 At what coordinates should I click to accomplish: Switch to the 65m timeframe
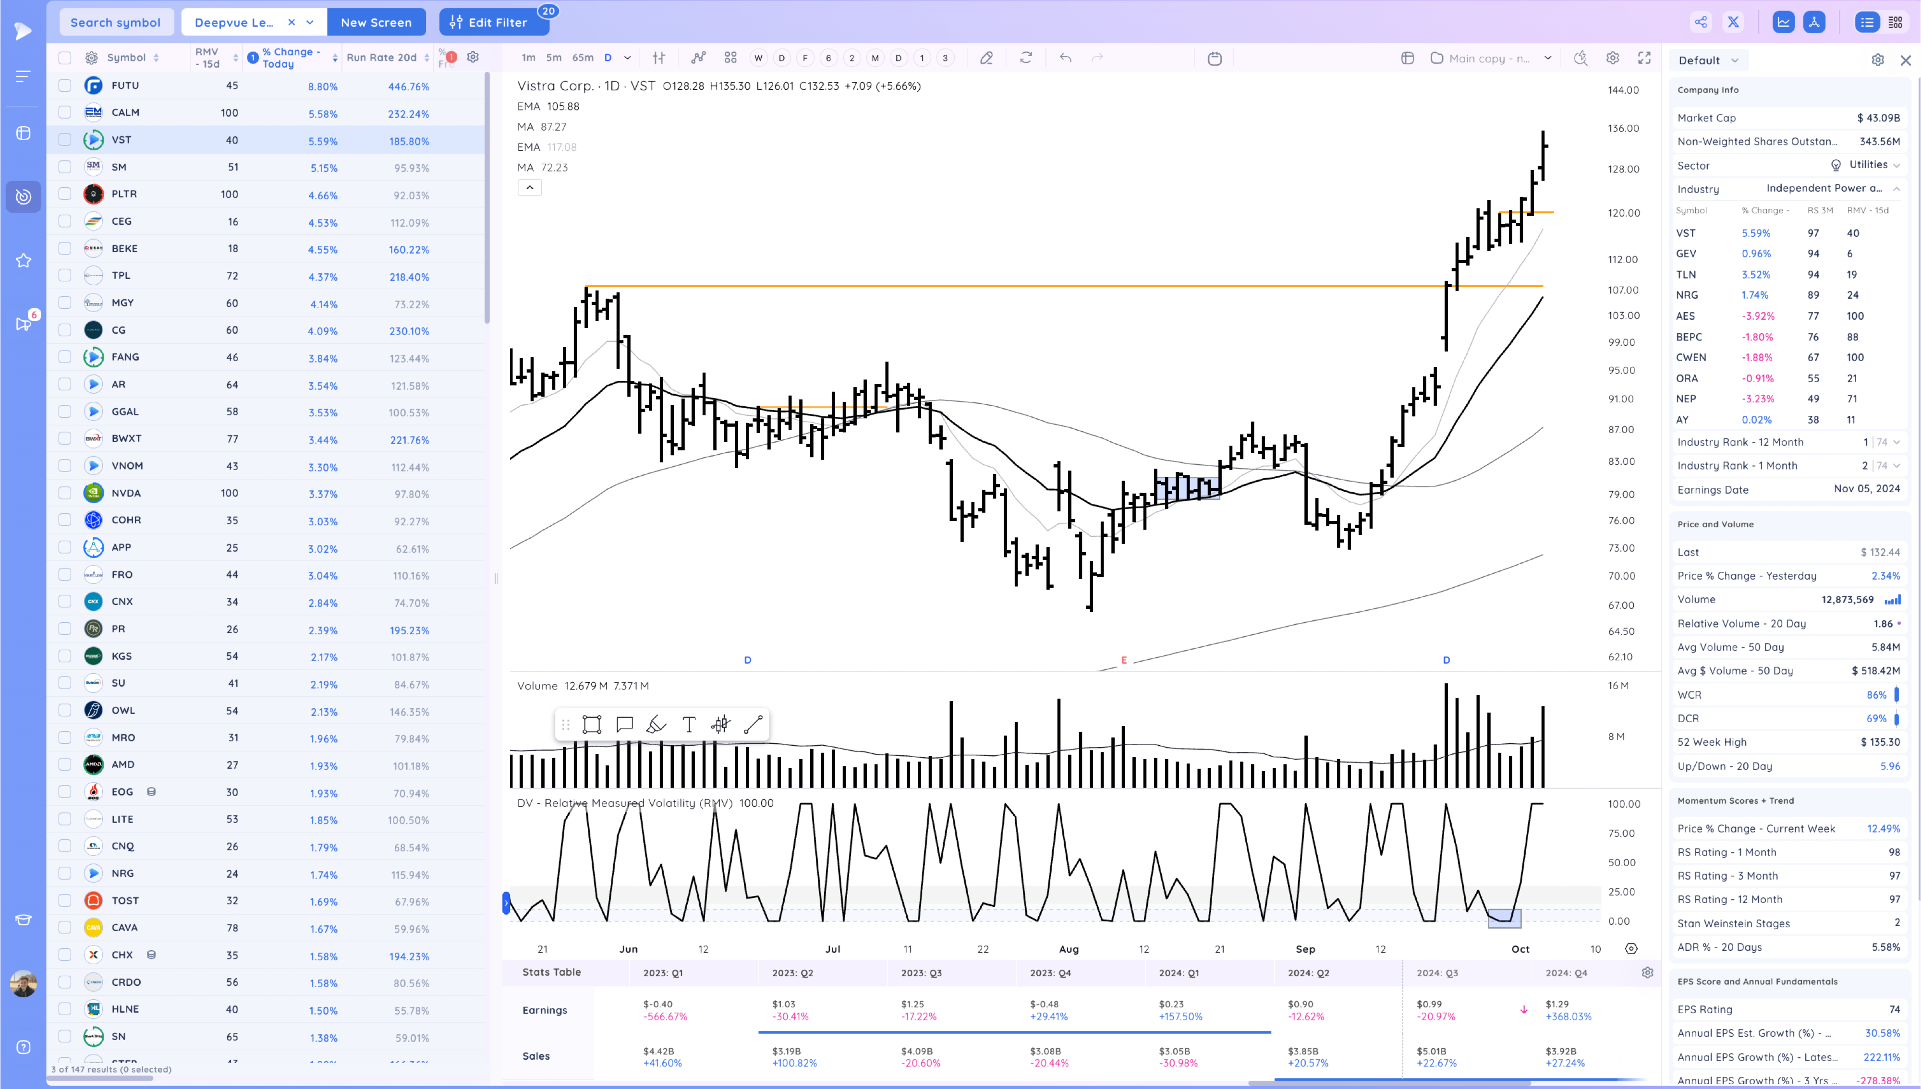tap(583, 58)
